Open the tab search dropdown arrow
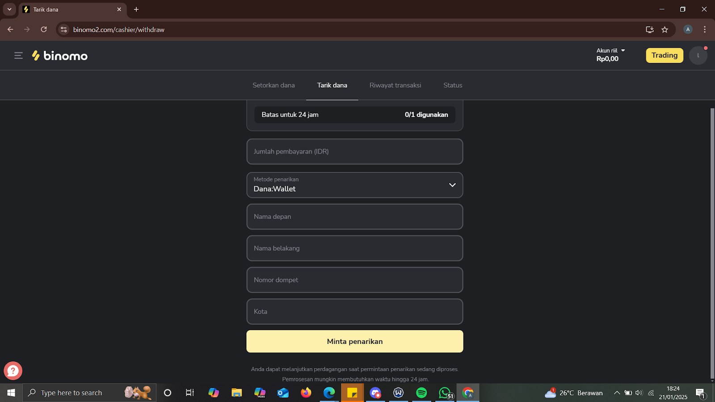The image size is (715, 402). pos(9,9)
